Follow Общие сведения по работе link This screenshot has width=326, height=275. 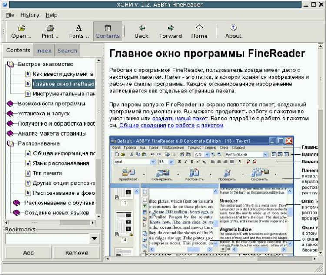pos(171,126)
